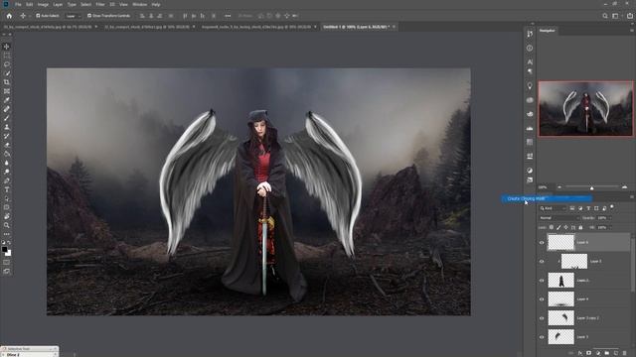Image resolution: width=636 pixels, height=357 pixels.
Task: Toggle lock transparent pixels button
Action: click(x=552, y=227)
